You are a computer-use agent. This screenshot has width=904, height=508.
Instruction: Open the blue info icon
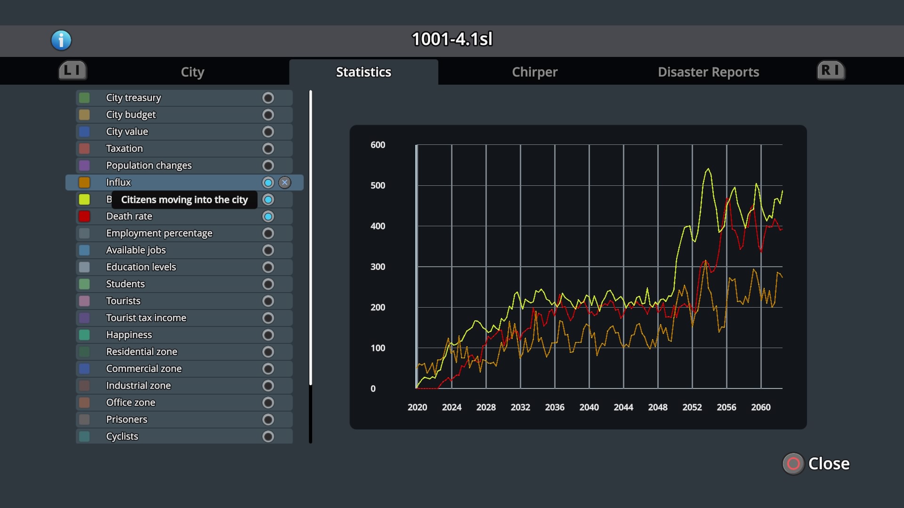[x=61, y=40]
